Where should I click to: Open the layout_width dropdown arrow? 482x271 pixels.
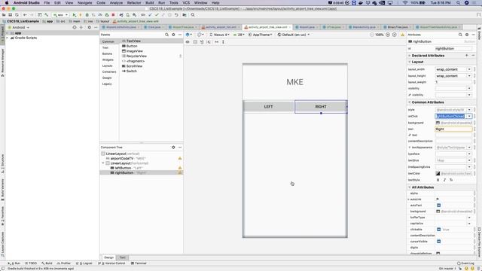(x=469, y=69)
